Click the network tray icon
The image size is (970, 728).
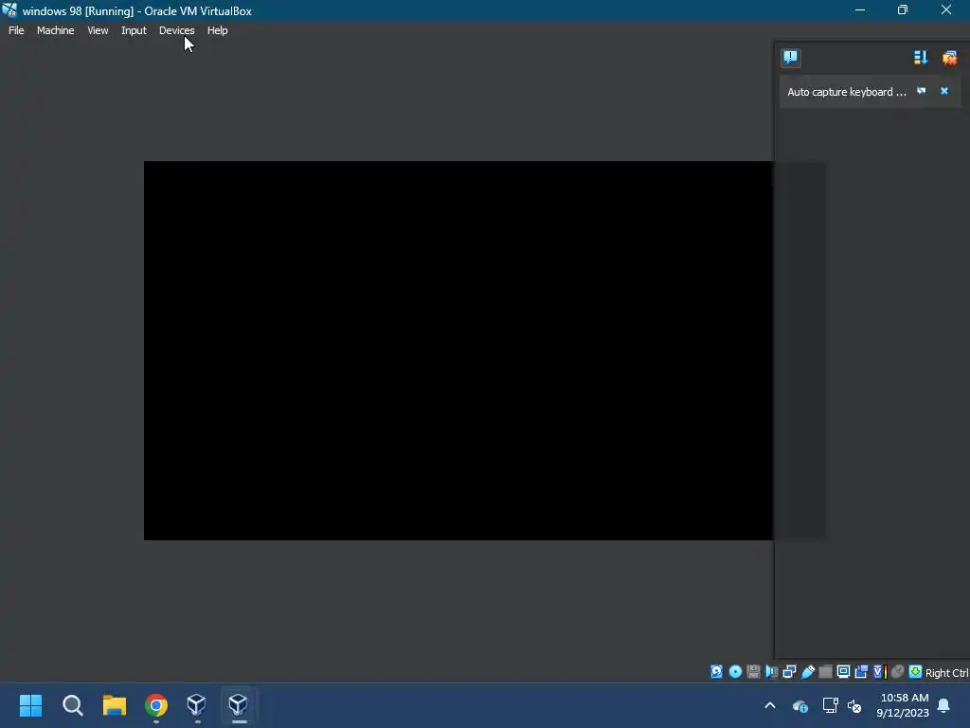(x=830, y=705)
